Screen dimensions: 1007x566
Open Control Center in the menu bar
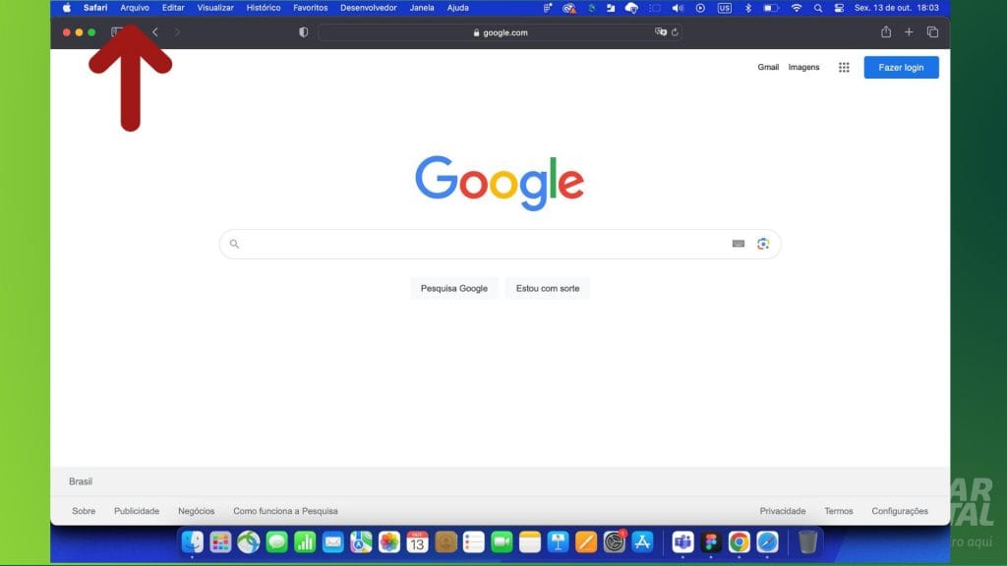click(x=839, y=8)
